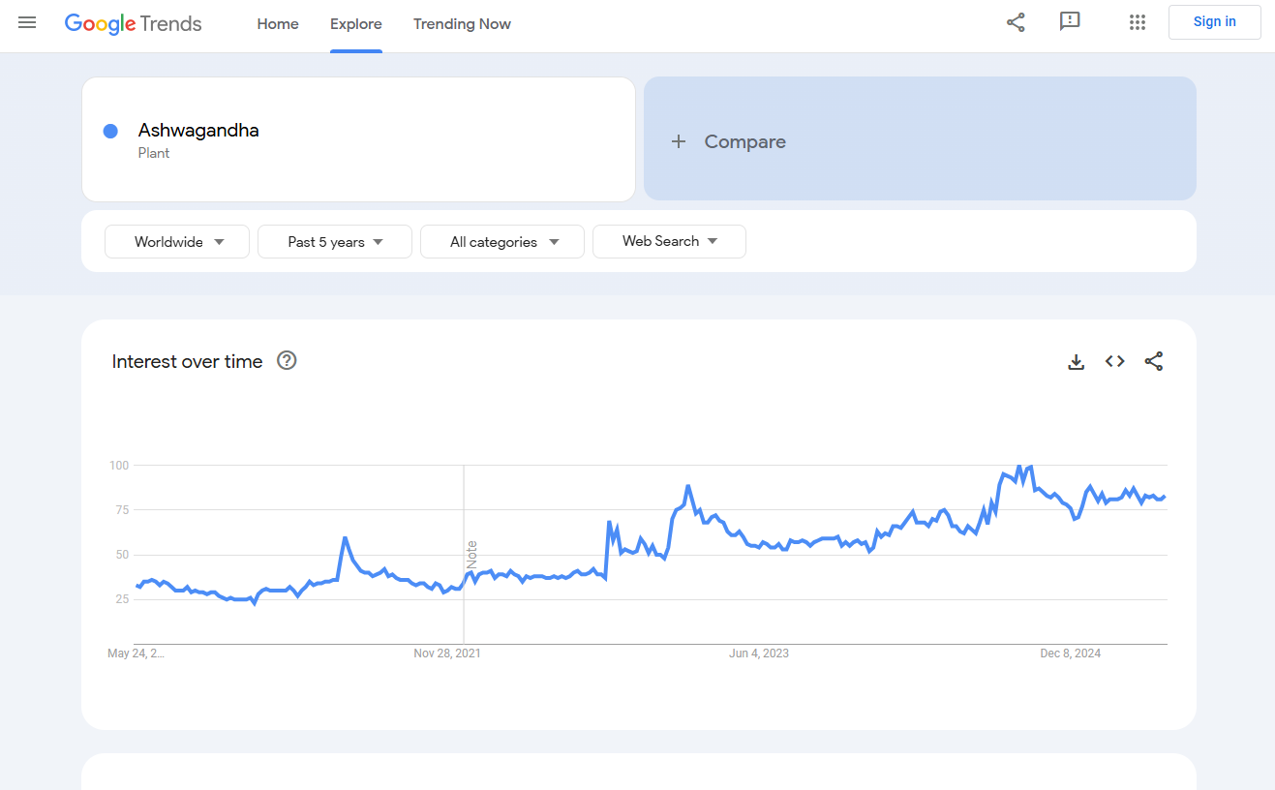Image resolution: width=1275 pixels, height=790 pixels.
Task: Expand the All categories dropdown
Action: [502, 242]
